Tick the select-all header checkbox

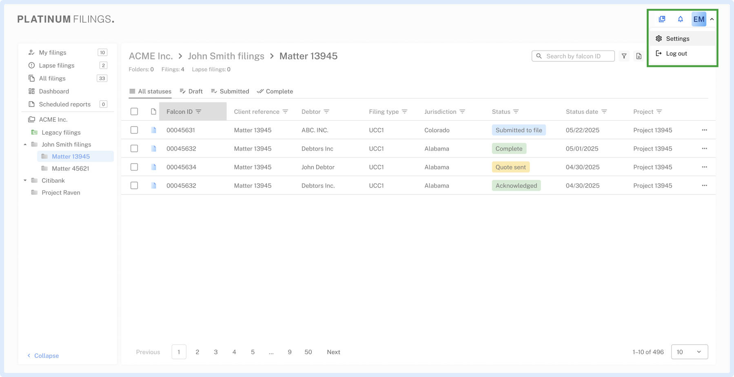coord(134,111)
